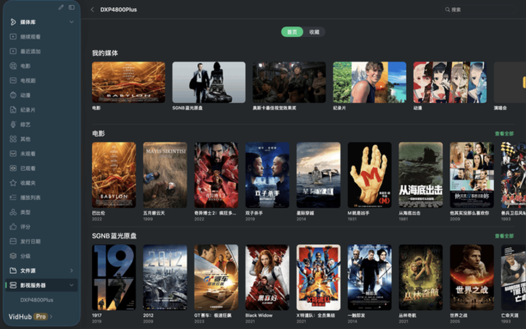Open the 巴比伦 2022 movie poster
526x329 pixels.
[x=114, y=175]
